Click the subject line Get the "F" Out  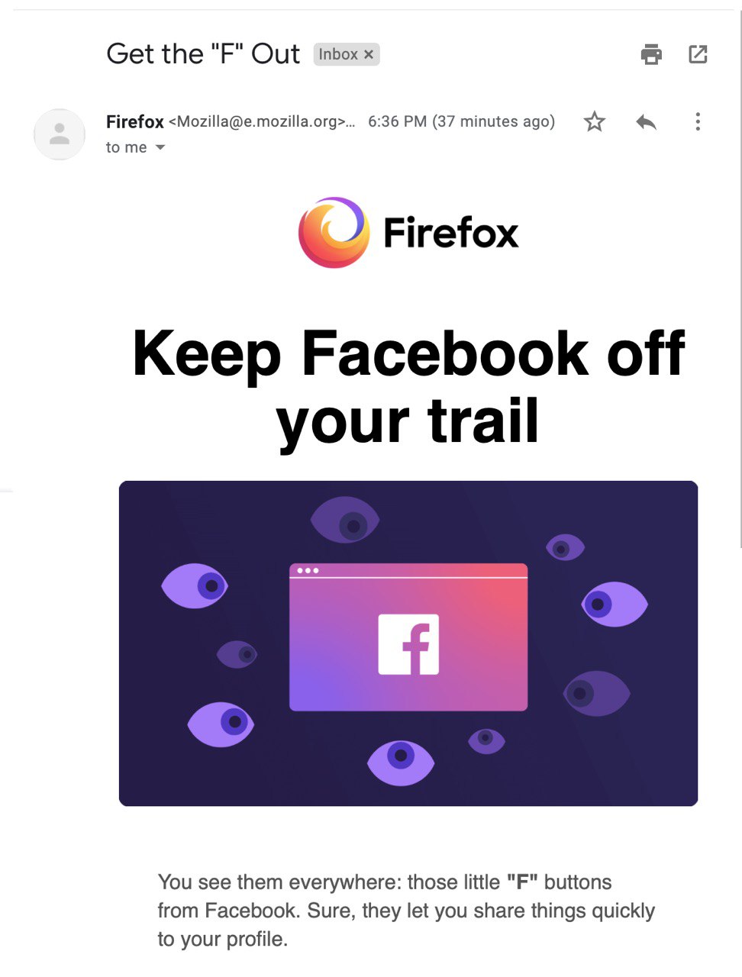tap(203, 54)
